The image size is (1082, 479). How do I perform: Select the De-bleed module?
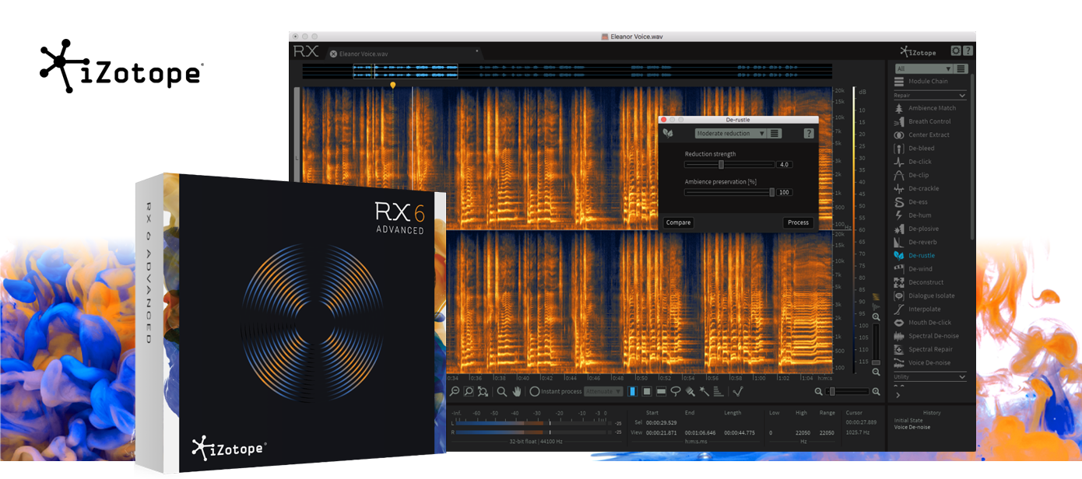click(x=915, y=149)
